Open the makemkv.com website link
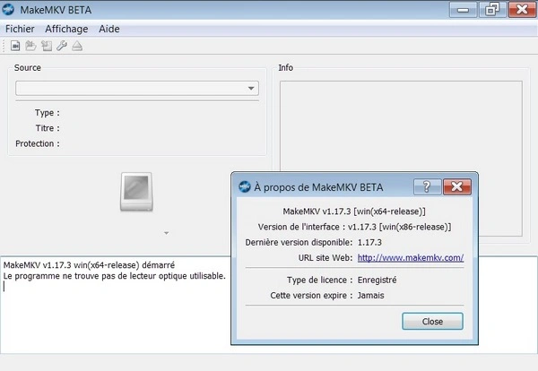The width and height of the screenshot is (538, 371). pyautogui.click(x=410, y=257)
